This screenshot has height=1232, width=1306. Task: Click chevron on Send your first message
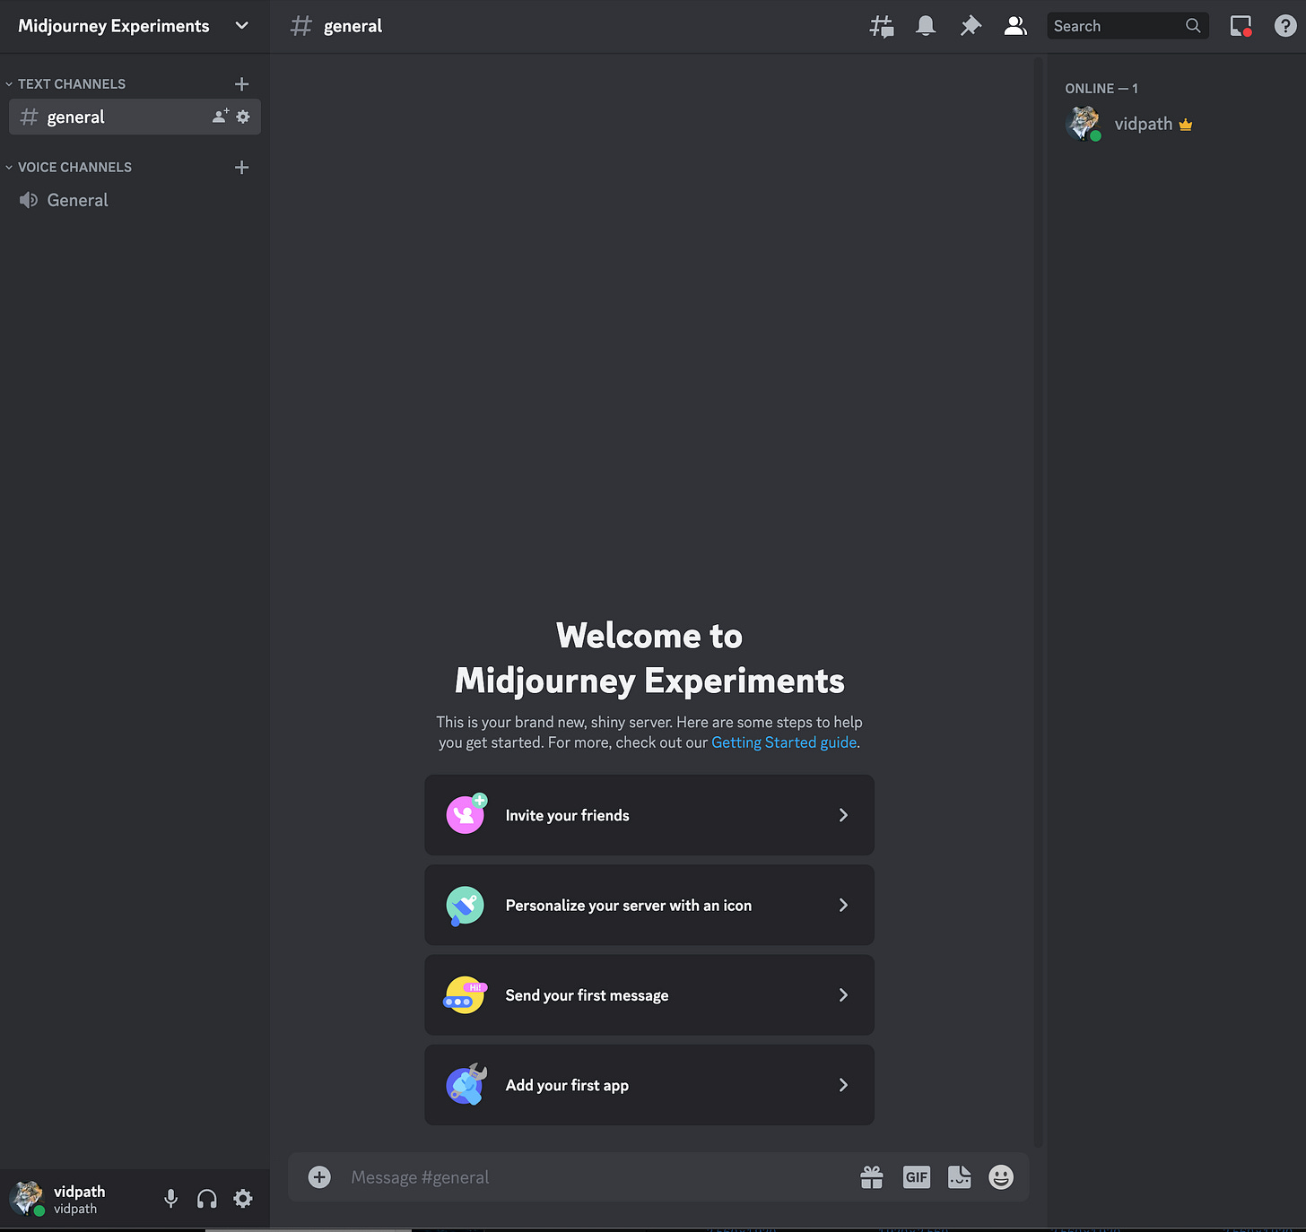coord(843,995)
